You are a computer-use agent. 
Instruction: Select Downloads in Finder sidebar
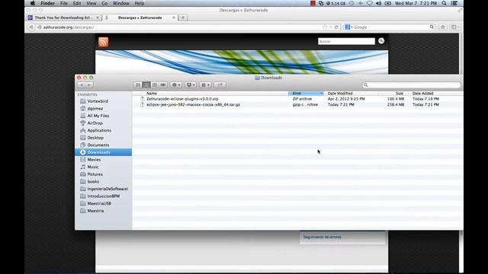(104, 152)
